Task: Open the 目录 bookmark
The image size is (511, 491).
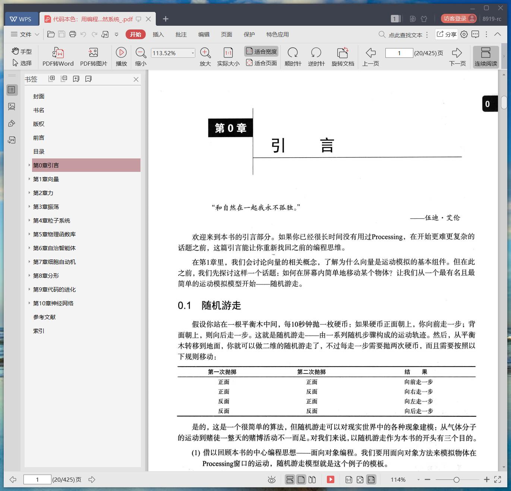Action: [39, 151]
